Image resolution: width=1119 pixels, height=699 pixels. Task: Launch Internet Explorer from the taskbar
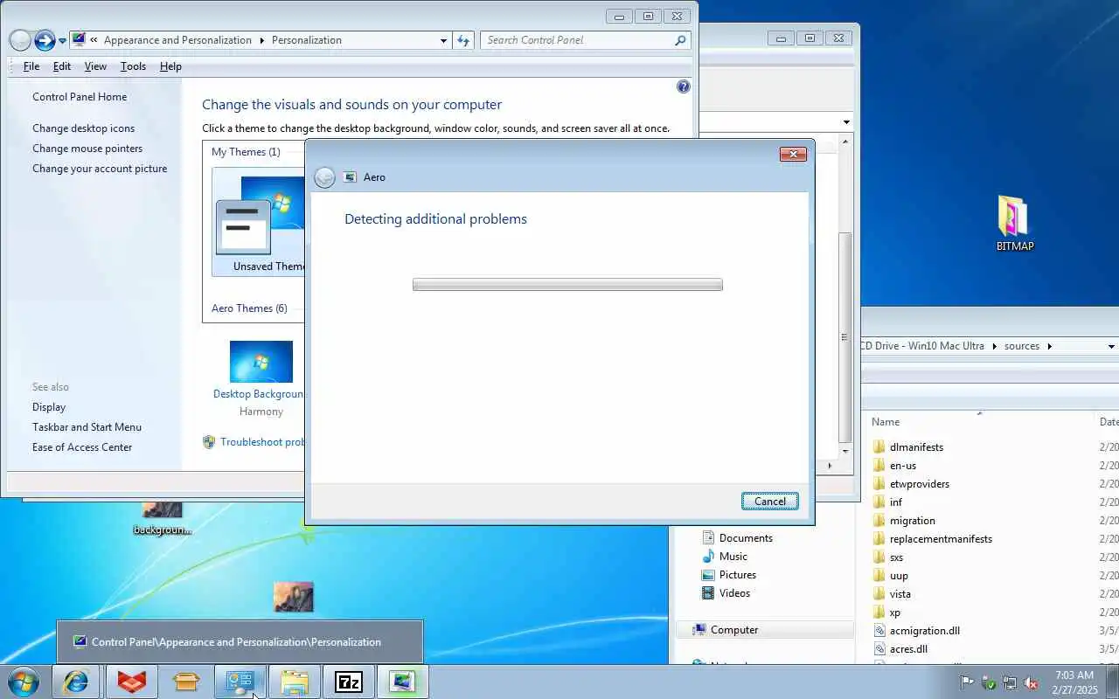pyautogui.click(x=76, y=682)
